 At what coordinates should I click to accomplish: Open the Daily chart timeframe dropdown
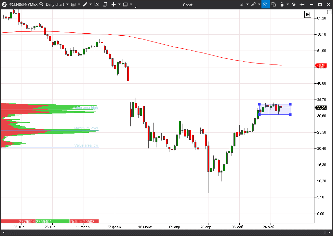point(57,5)
